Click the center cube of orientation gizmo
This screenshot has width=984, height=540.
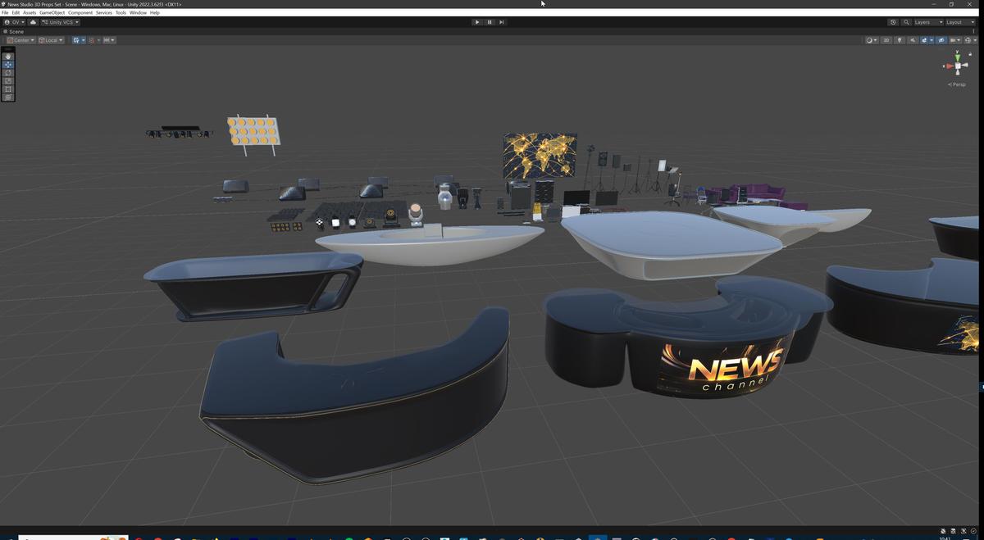coord(958,66)
